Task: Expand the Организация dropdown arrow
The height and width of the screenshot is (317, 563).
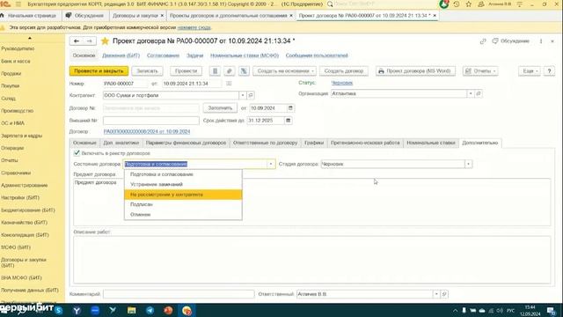Action: [x=471, y=93]
